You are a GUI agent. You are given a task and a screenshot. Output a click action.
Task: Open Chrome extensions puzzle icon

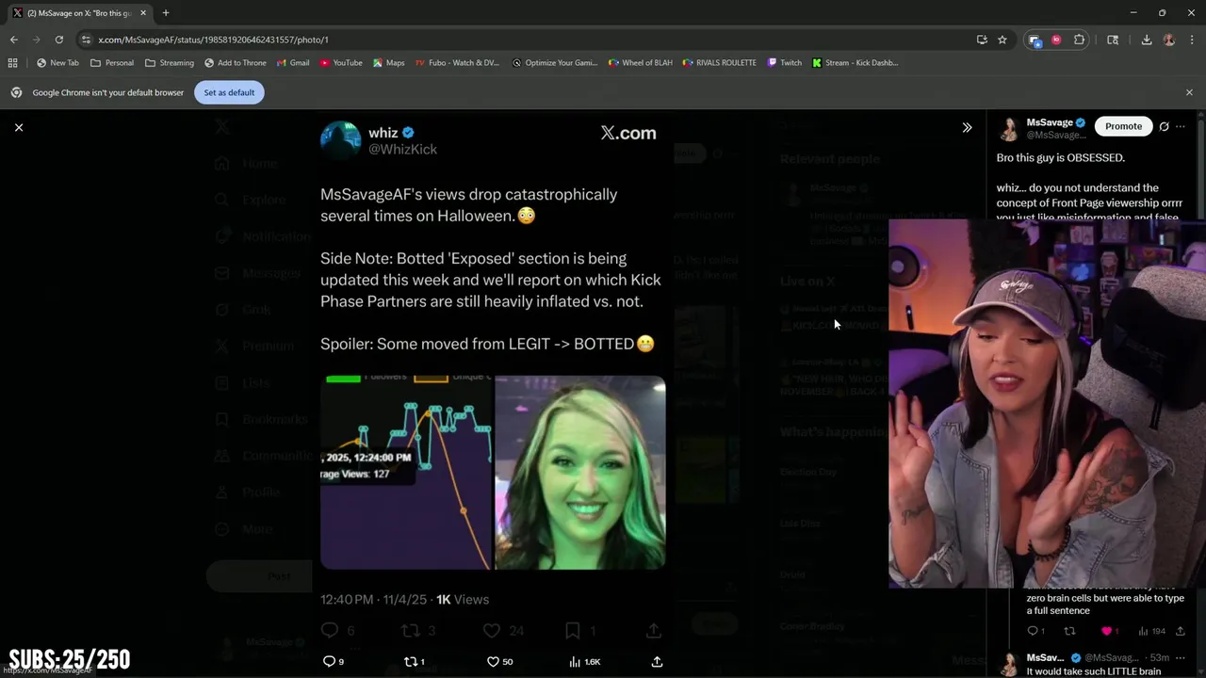click(1080, 40)
